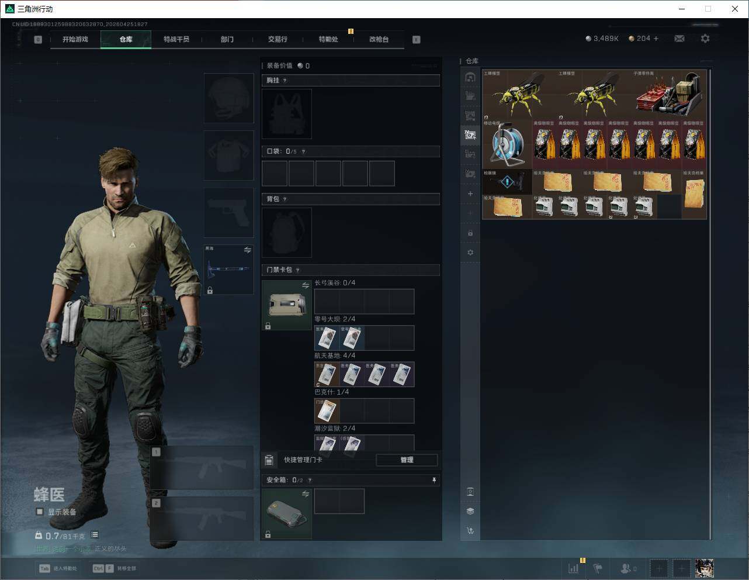Click the swap arrows on safe box
This screenshot has width=749, height=580.
[x=306, y=494]
